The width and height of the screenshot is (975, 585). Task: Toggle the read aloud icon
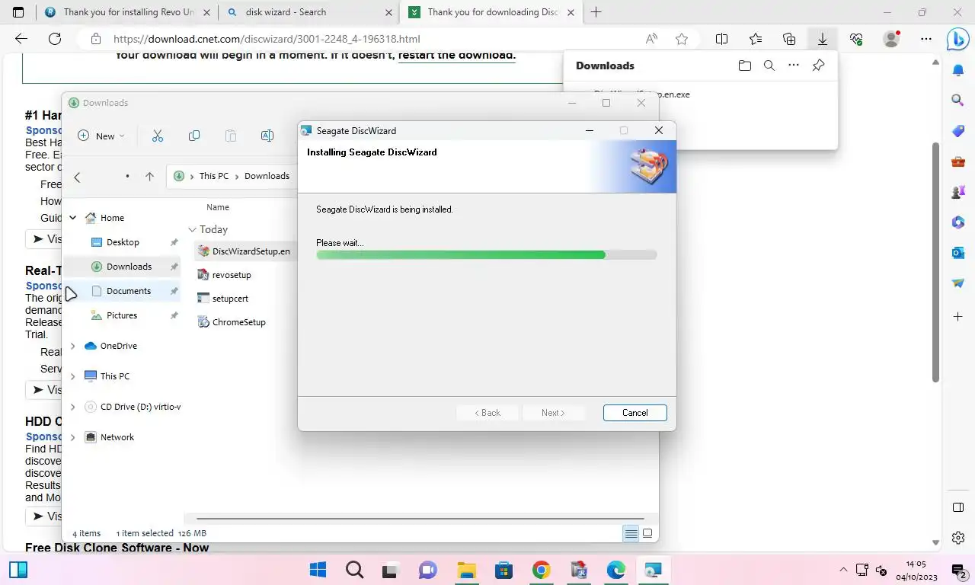(651, 39)
